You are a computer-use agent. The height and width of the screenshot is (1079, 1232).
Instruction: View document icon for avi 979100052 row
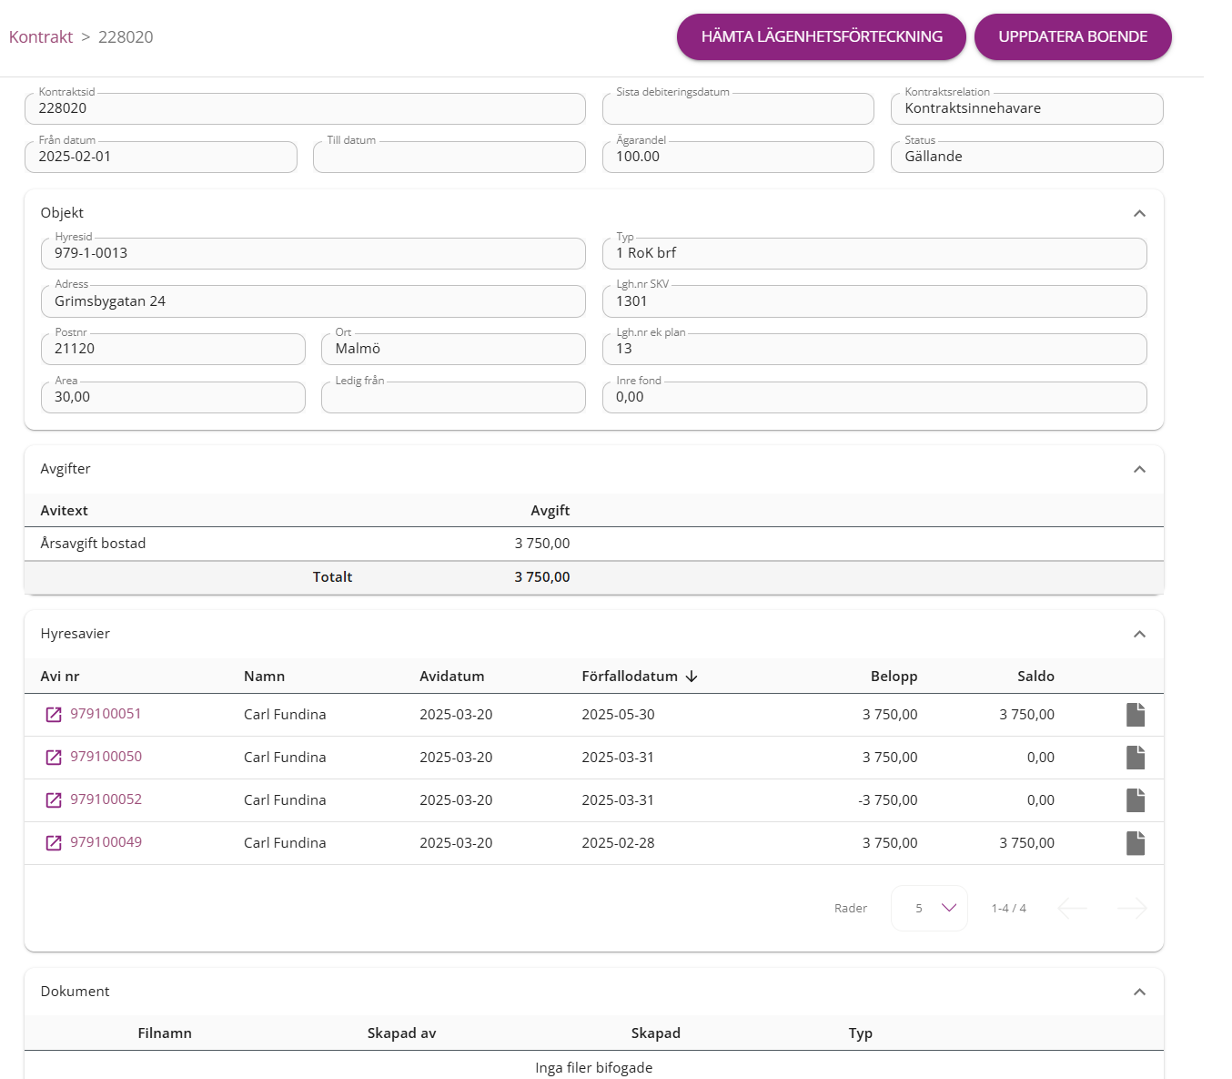tap(1135, 800)
